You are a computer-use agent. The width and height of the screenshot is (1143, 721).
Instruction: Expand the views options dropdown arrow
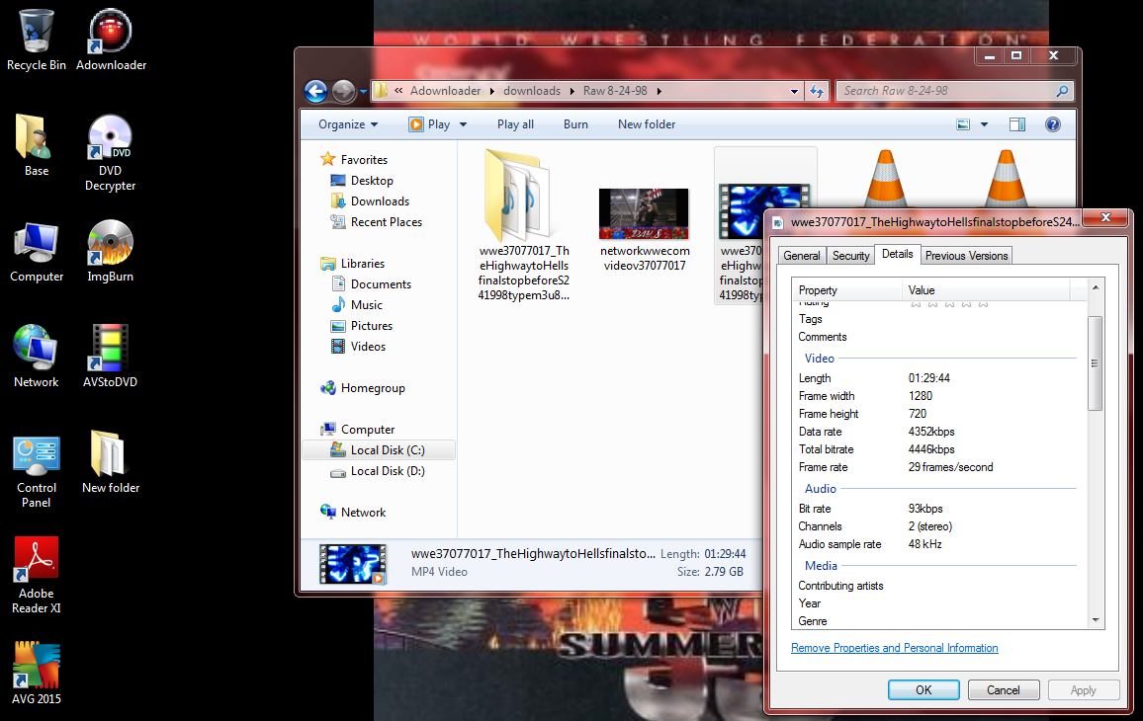[x=984, y=124]
